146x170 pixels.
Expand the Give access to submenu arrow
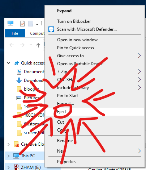click(x=139, y=56)
